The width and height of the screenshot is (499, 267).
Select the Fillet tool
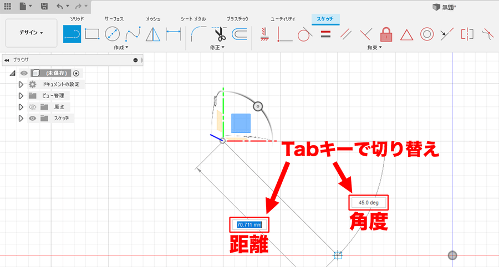(198, 34)
